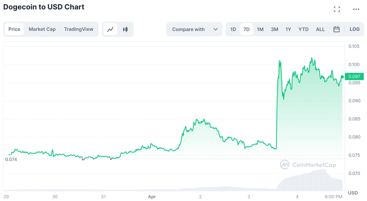
Task: Select the Price tab
Action: (x=14, y=29)
